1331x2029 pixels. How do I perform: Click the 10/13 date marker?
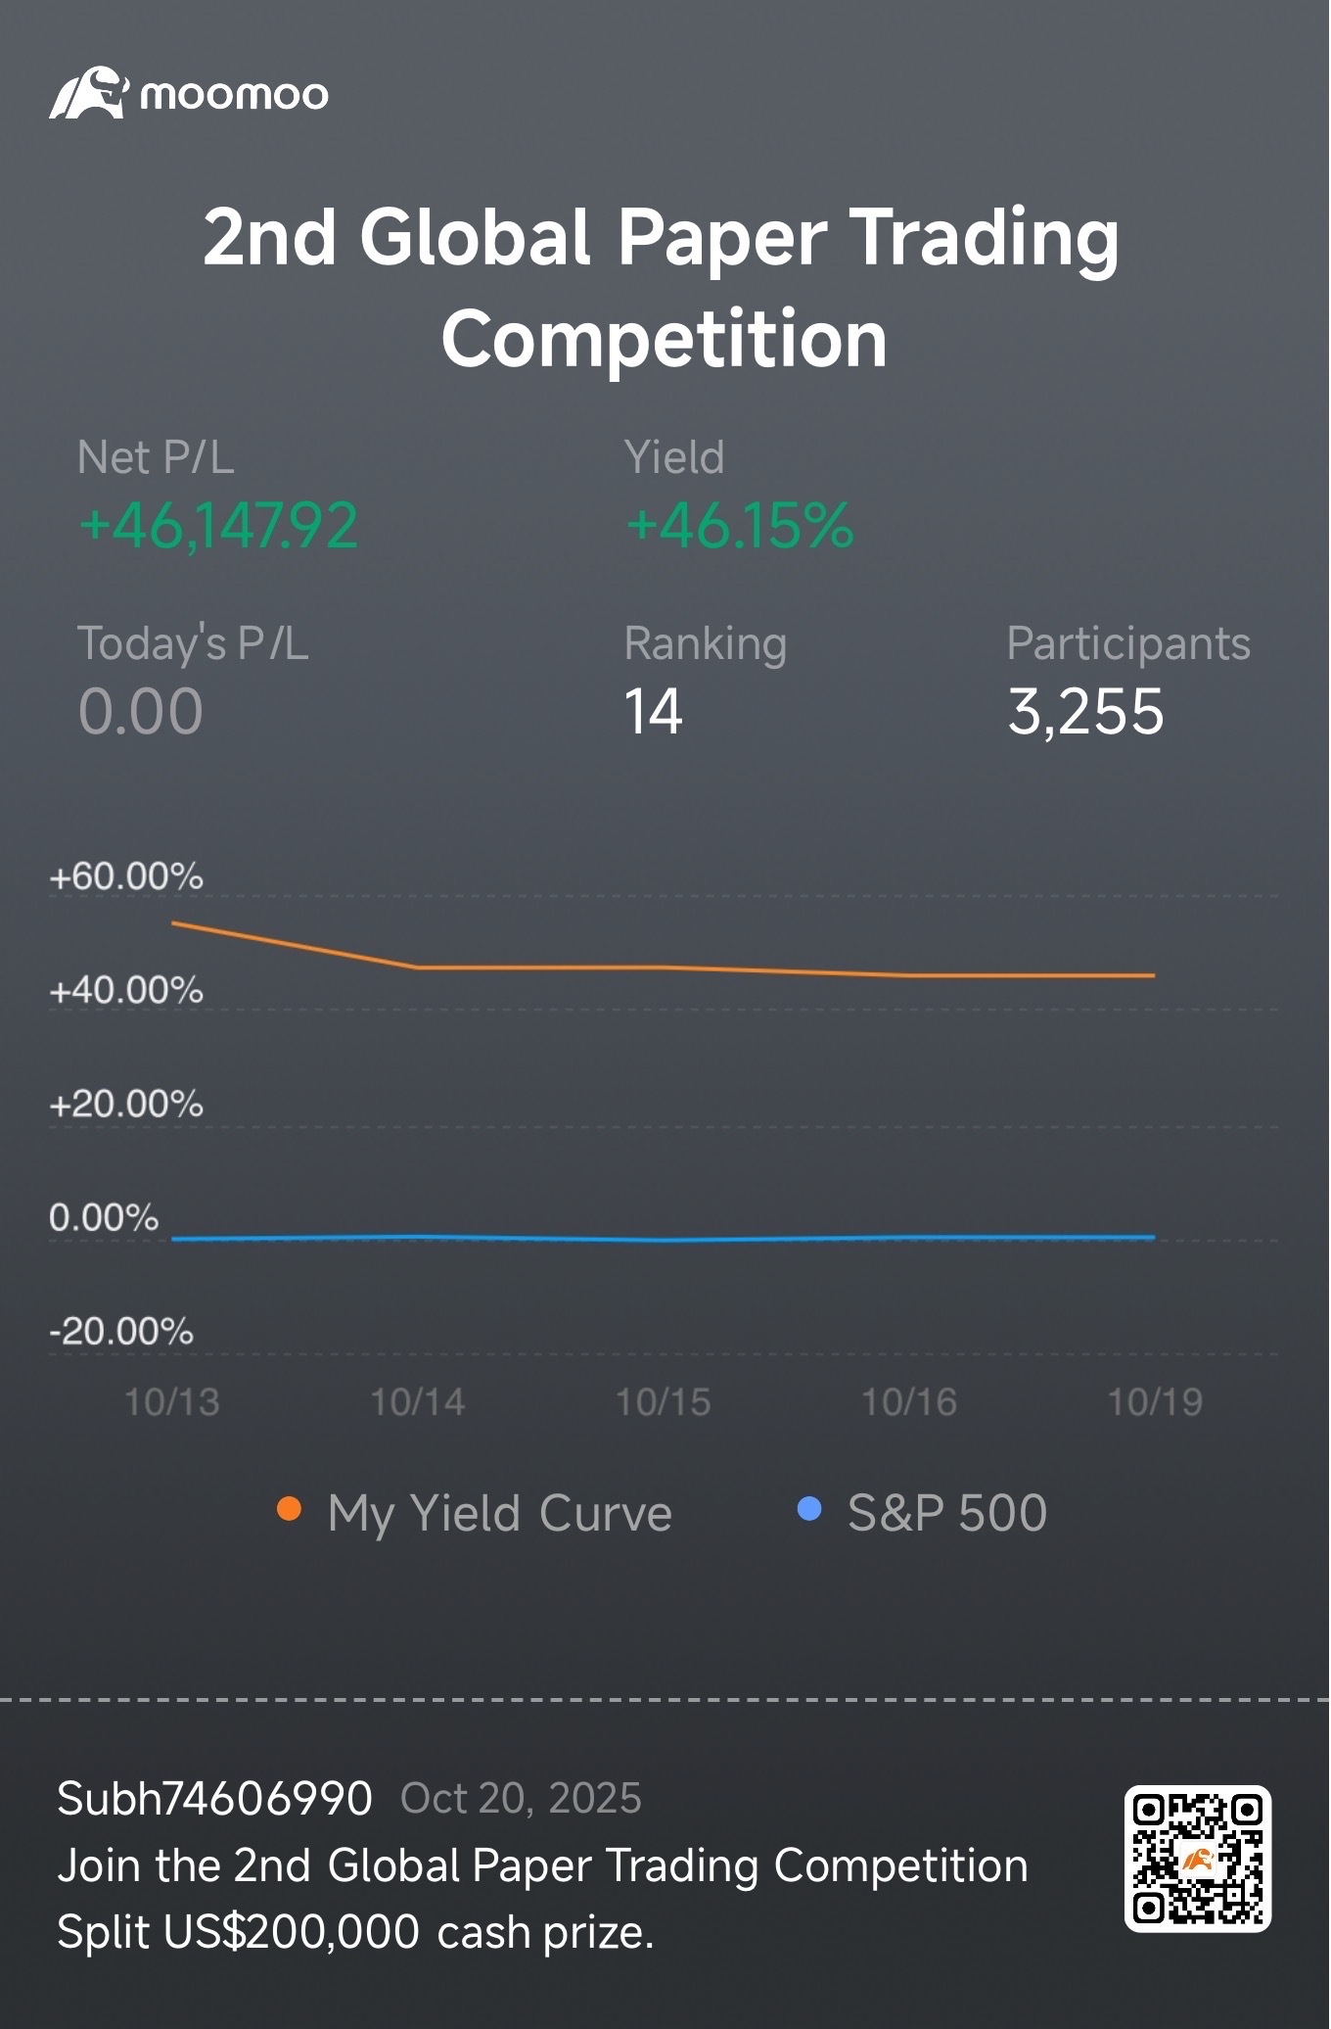(172, 1402)
